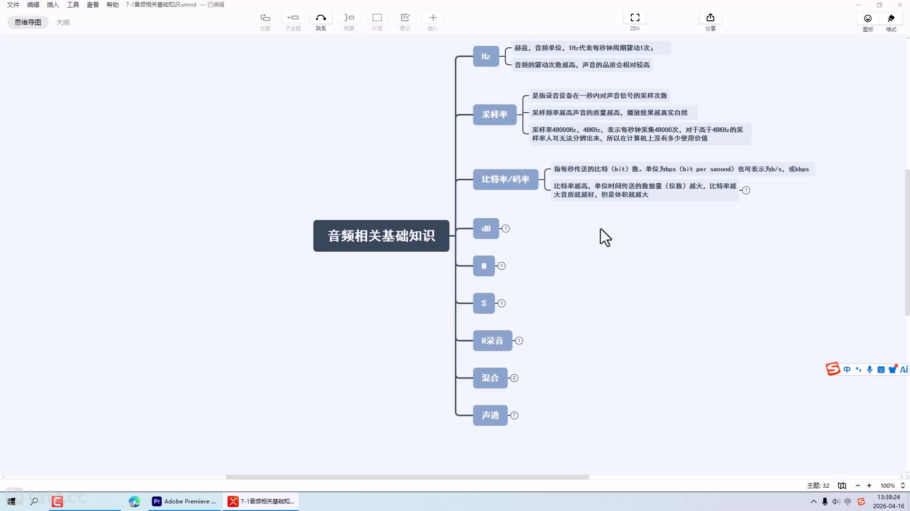Viewport: 910px width, 511px height.
Task: Click the Topic (主题) toolbar icon
Action: (265, 18)
